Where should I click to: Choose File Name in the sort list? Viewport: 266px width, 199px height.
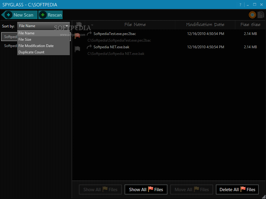click(44, 33)
